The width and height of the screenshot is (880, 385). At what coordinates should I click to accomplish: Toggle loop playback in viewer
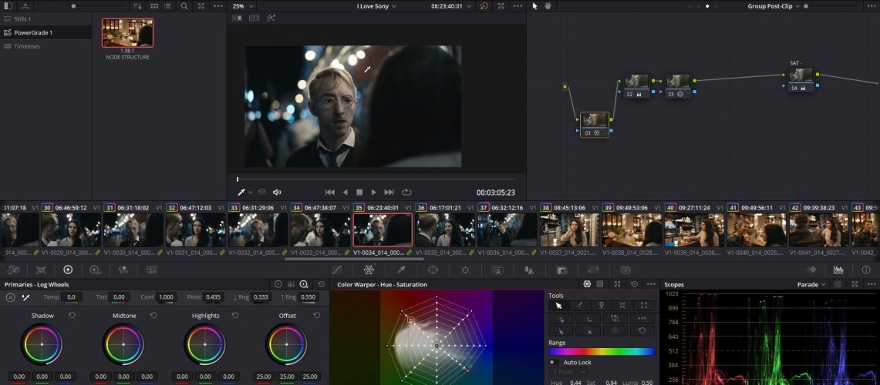406,192
